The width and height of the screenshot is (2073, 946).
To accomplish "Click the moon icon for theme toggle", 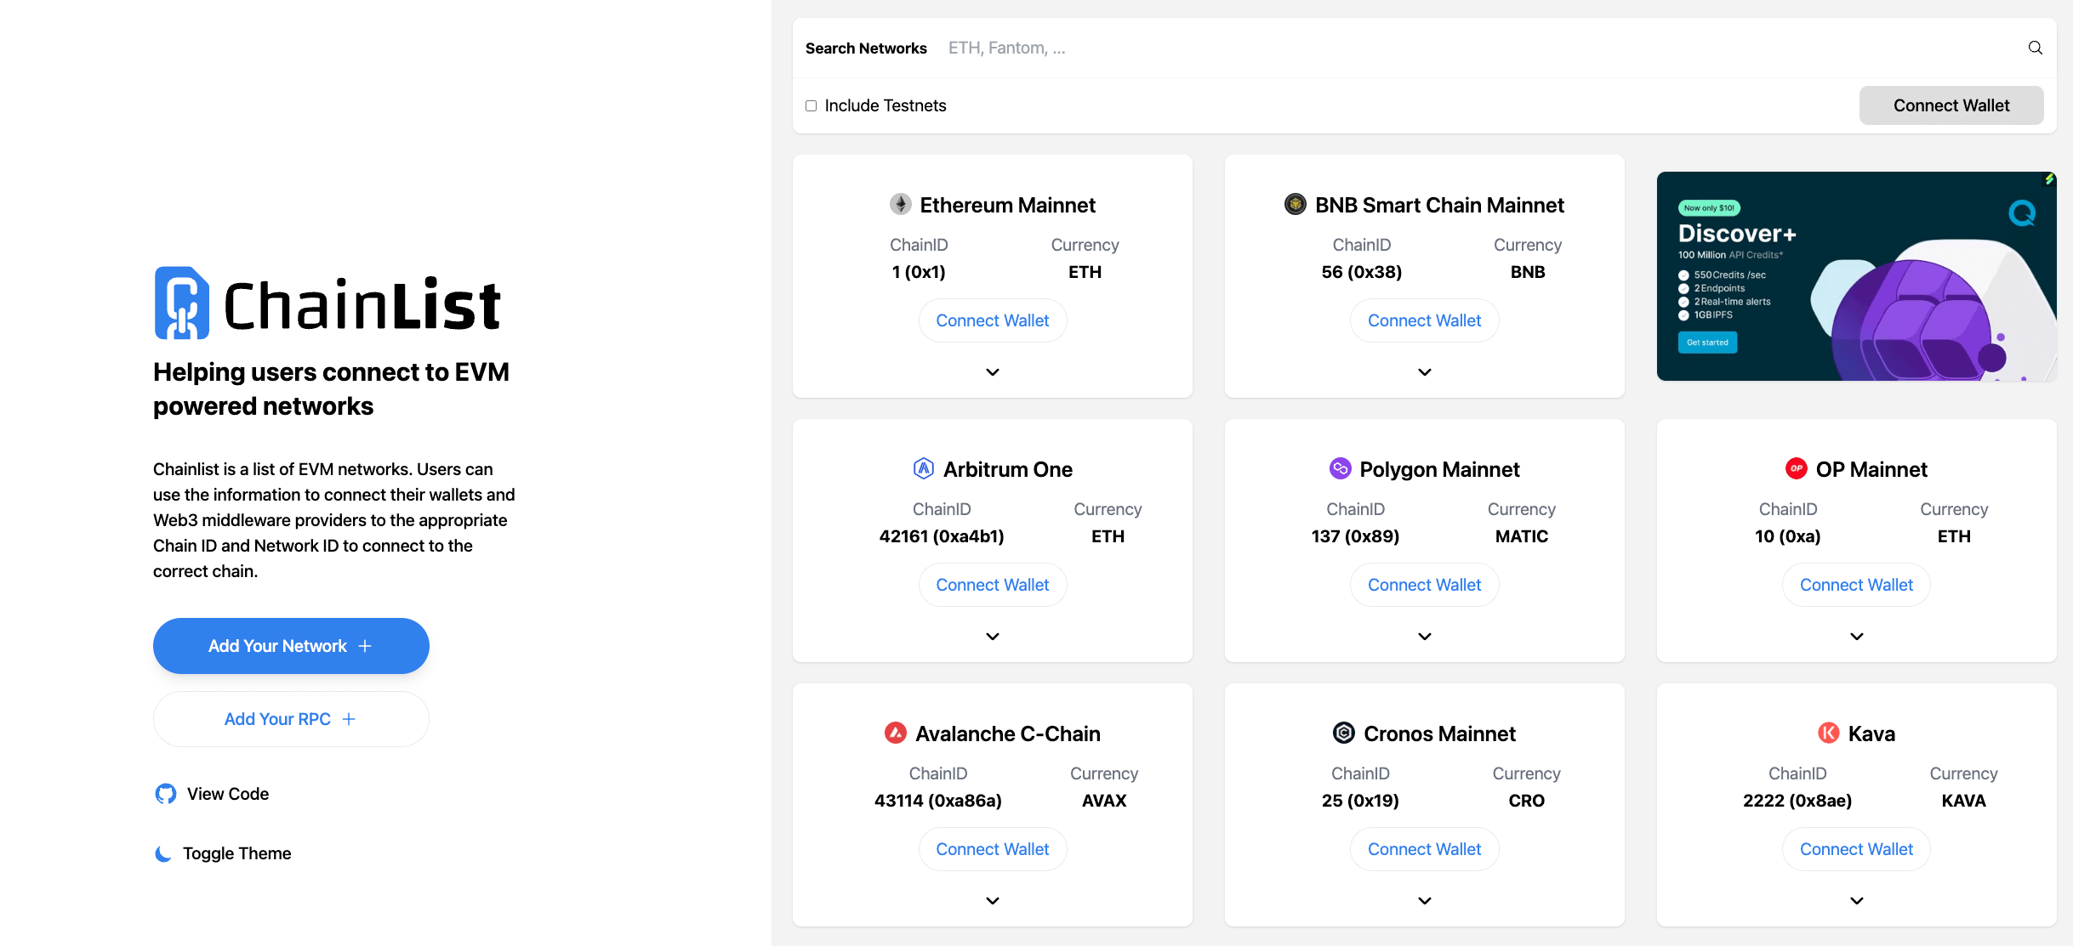I will pyautogui.click(x=163, y=853).
